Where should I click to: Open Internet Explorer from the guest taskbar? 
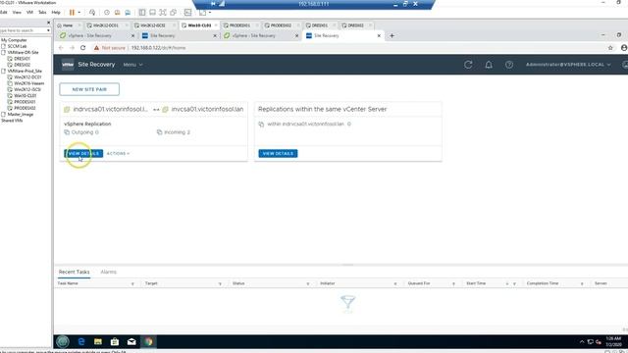point(81,341)
